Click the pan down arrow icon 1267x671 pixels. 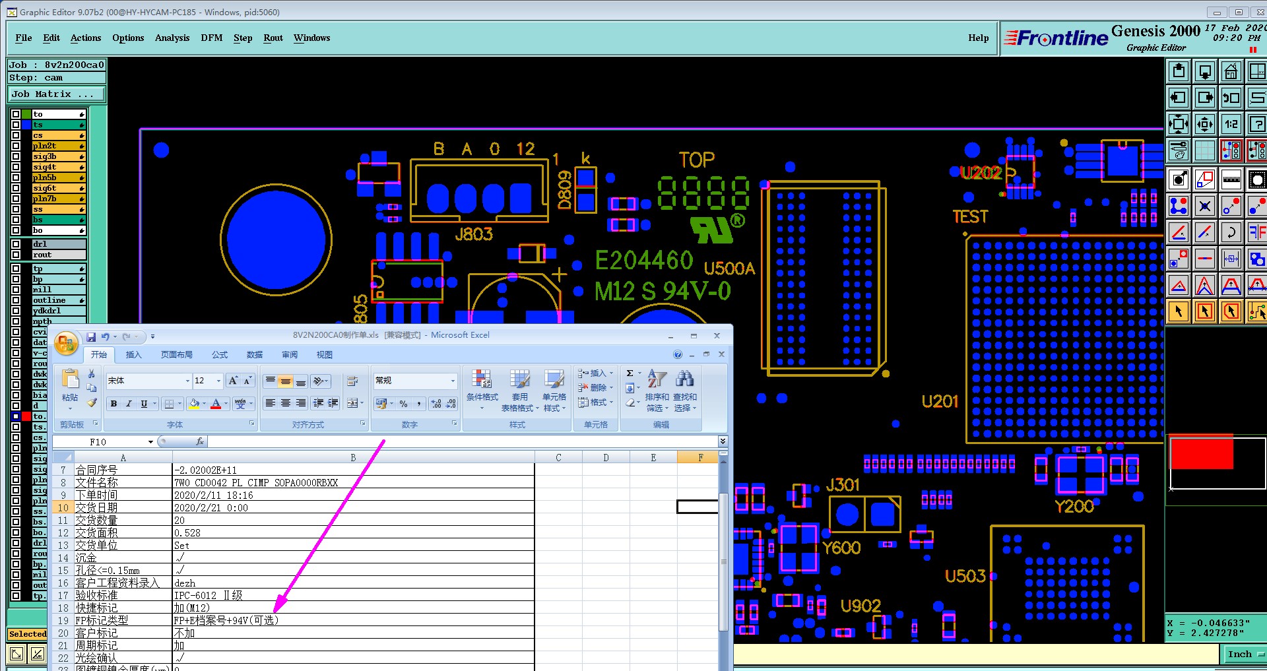(1205, 71)
